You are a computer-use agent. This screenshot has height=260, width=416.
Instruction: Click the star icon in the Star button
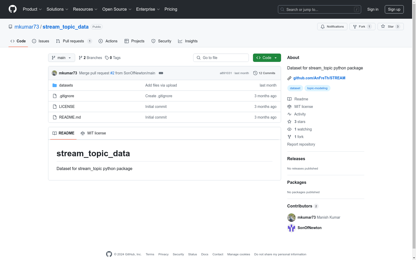pos(383,26)
